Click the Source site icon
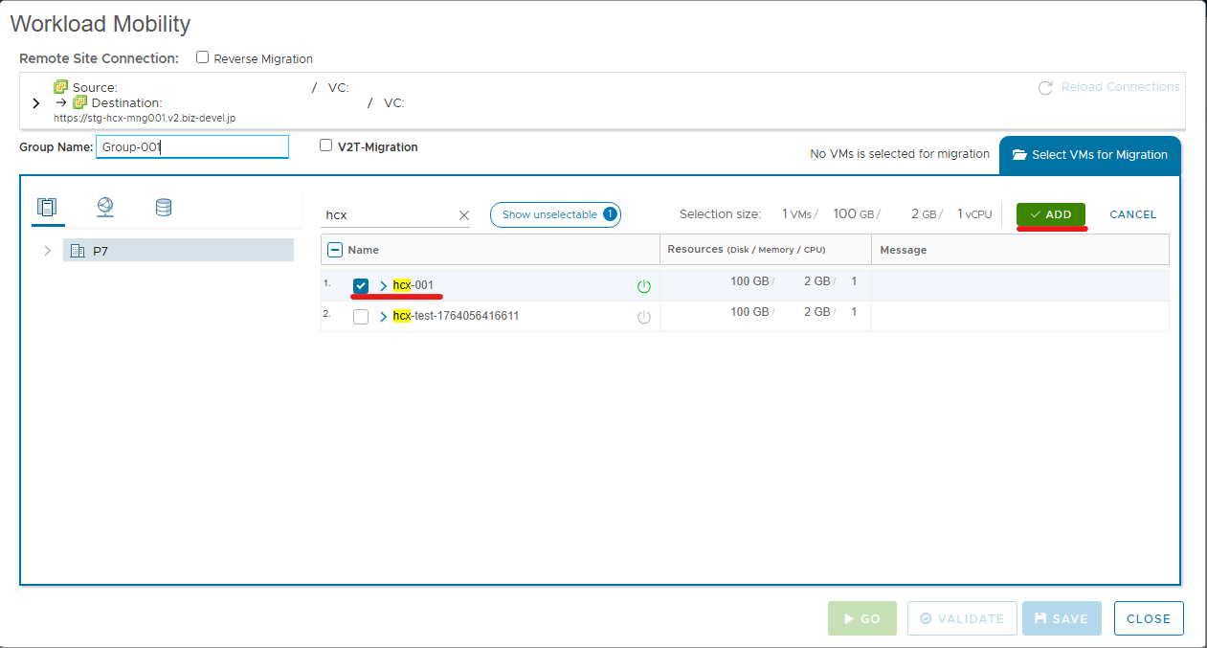This screenshot has height=648, width=1207. [x=61, y=87]
